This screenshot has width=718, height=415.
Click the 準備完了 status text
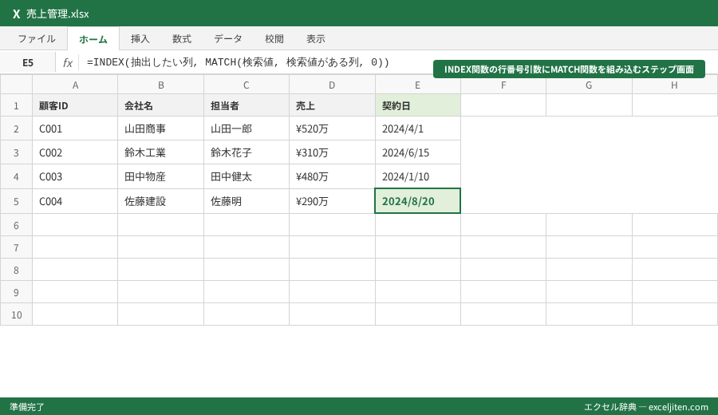[27, 407]
